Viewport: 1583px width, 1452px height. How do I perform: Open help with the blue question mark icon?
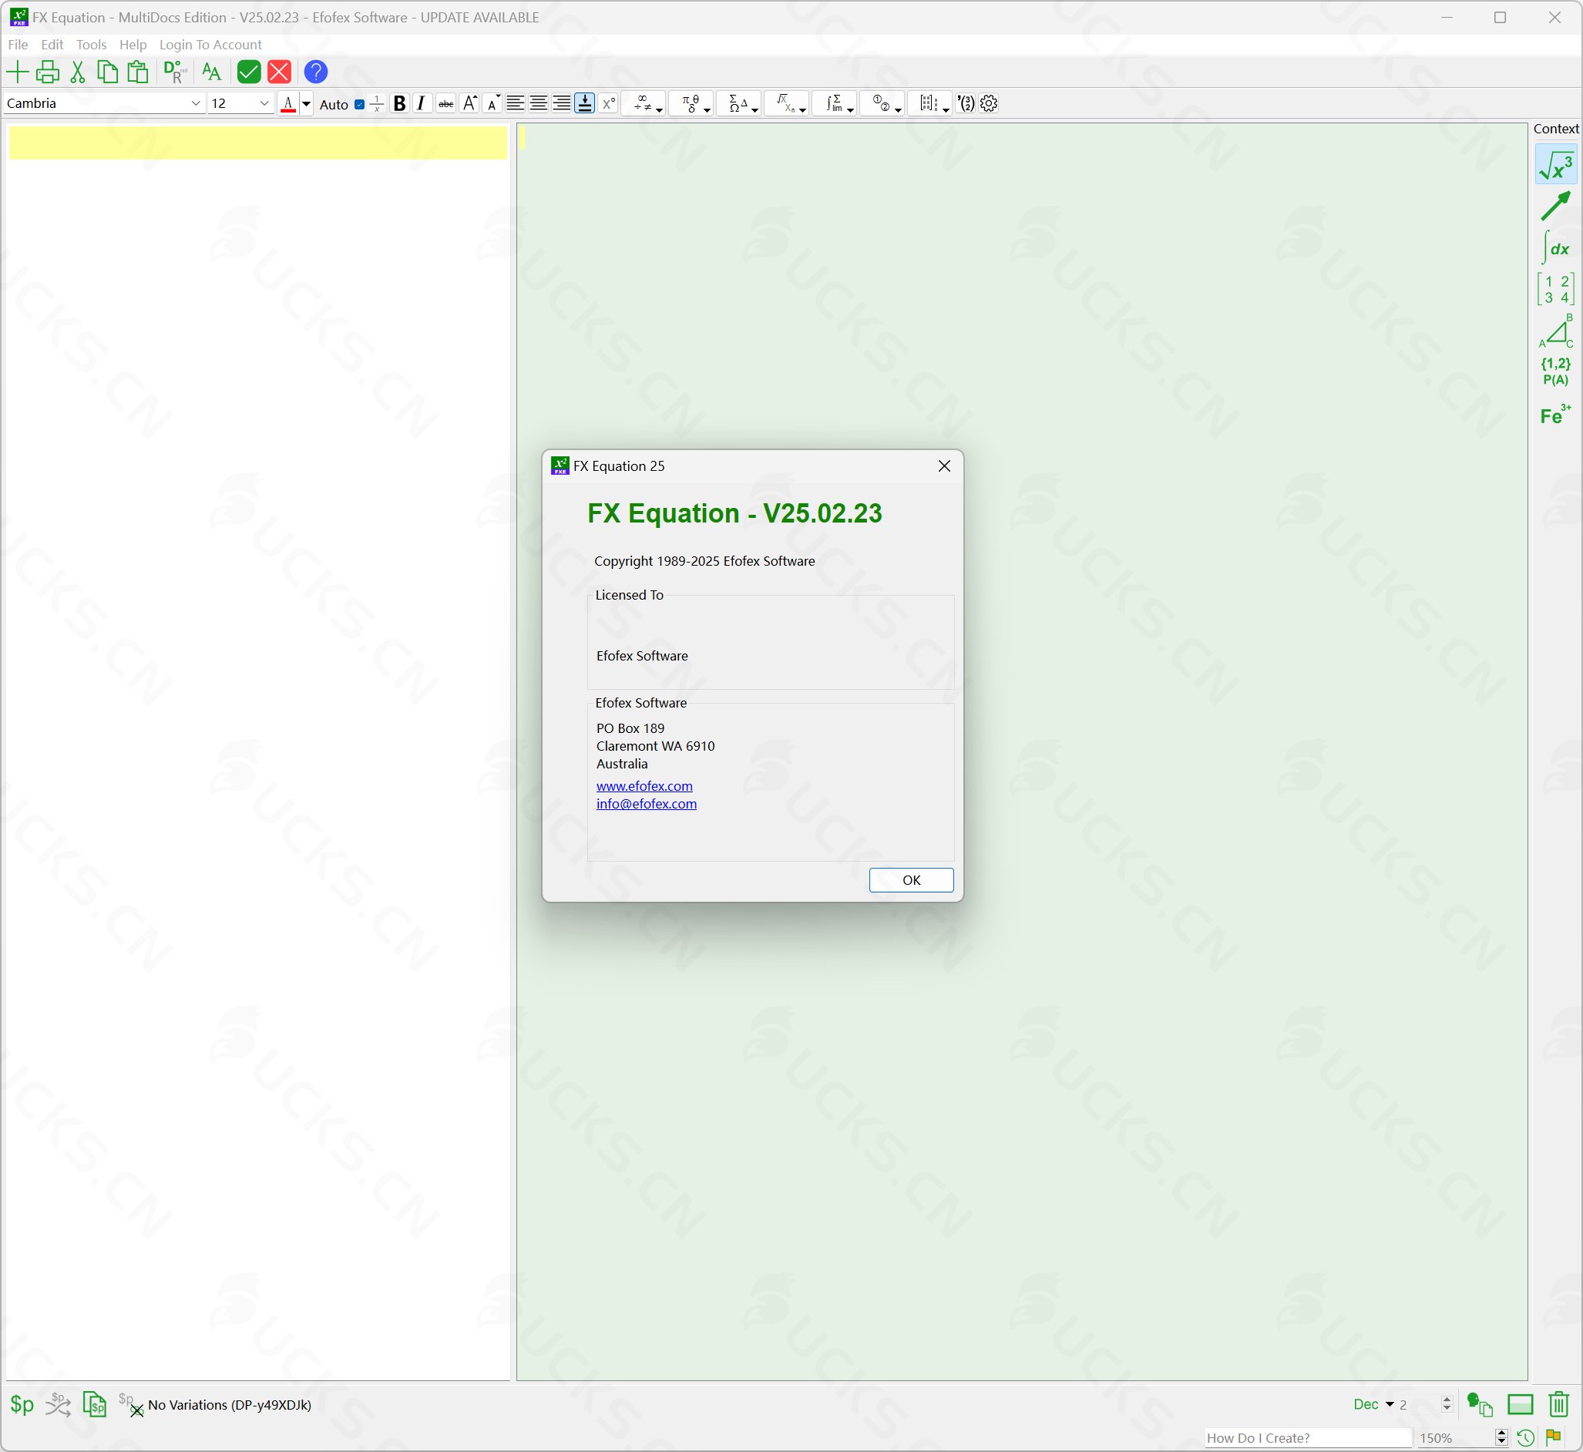316,72
